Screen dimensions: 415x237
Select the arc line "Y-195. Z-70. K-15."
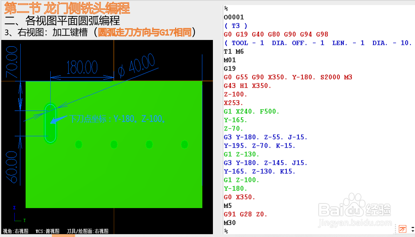260,146
